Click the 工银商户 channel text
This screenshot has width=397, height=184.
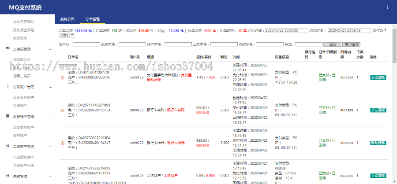pyautogui.click(x=154, y=175)
